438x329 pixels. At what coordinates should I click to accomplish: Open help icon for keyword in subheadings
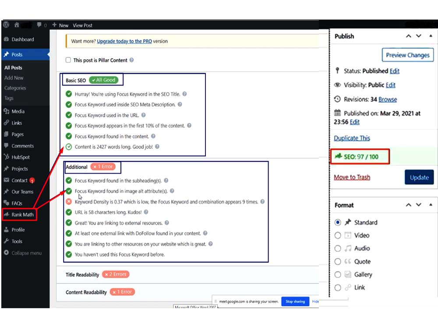click(x=166, y=180)
